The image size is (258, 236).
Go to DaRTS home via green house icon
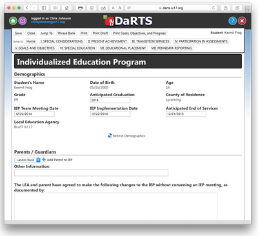(13, 21)
